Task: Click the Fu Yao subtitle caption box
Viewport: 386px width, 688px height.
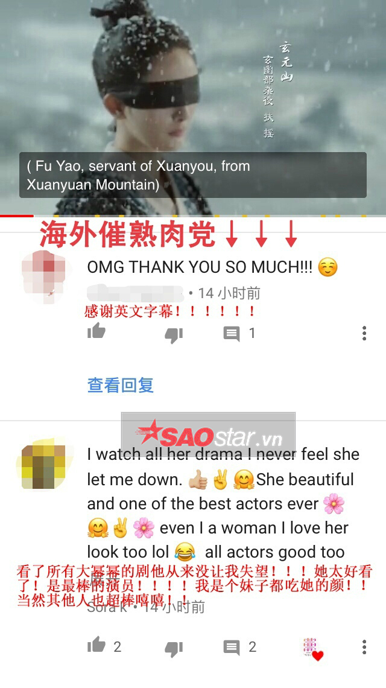Action: pyautogui.click(x=193, y=175)
